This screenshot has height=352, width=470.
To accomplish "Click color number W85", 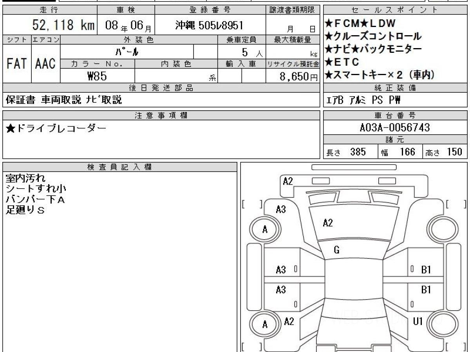I will (97, 76).
